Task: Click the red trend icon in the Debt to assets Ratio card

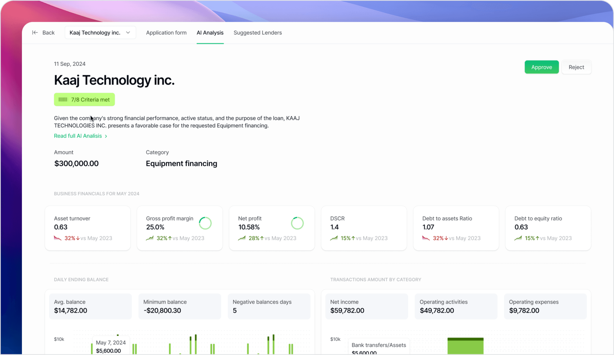Action: pyautogui.click(x=426, y=238)
